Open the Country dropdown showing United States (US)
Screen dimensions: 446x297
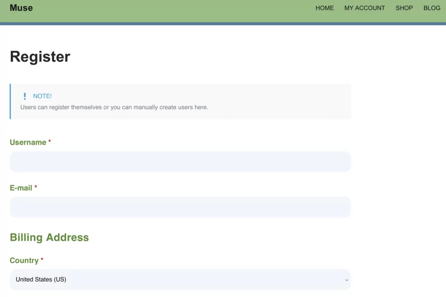point(180,280)
